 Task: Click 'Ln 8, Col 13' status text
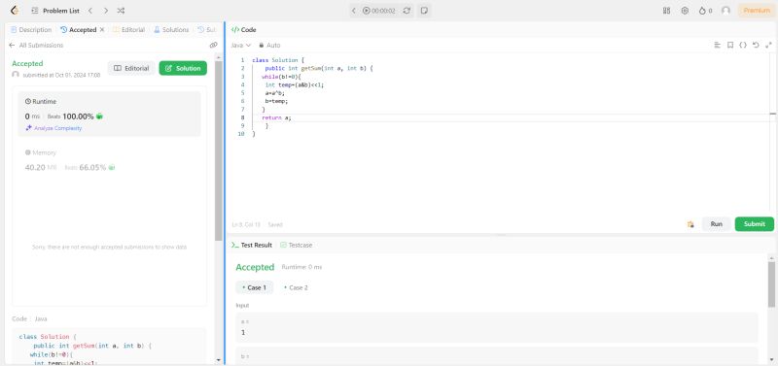pos(246,224)
